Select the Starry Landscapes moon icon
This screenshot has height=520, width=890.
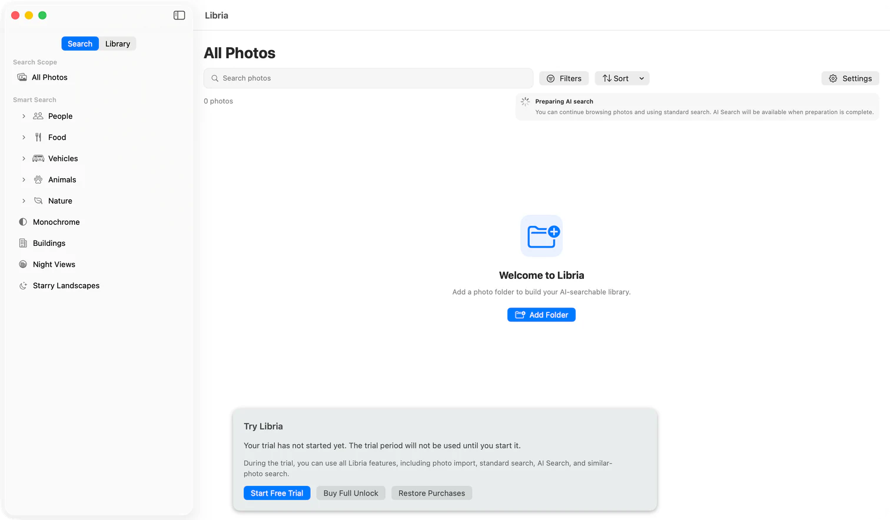pyautogui.click(x=23, y=285)
